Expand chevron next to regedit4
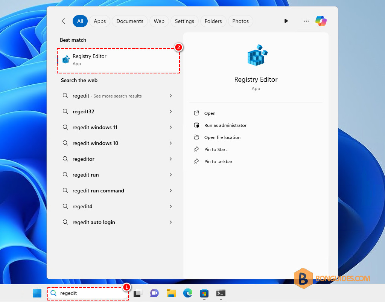Image resolution: width=385 pixels, height=302 pixels. tap(170, 206)
